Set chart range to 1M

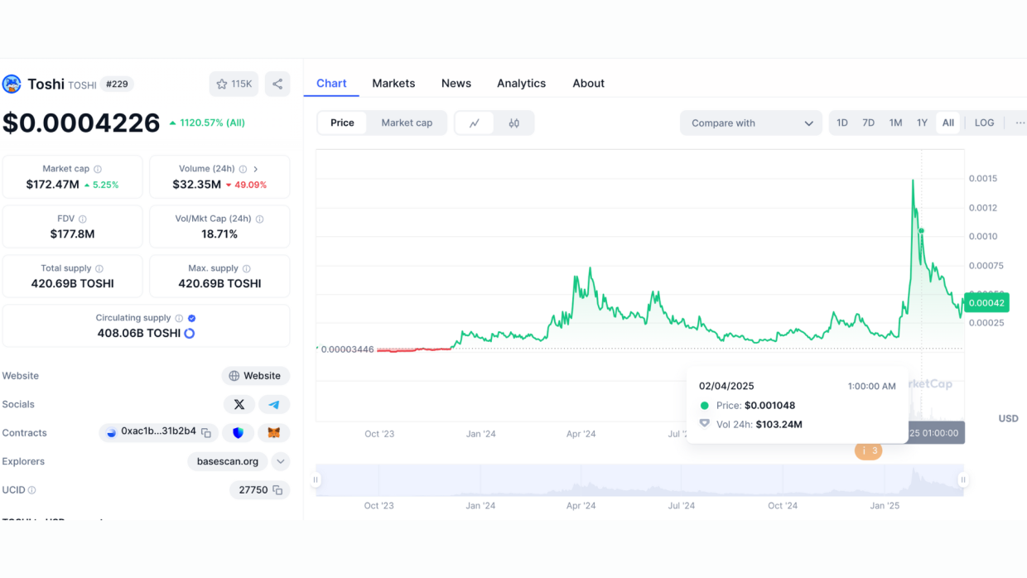pos(895,123)
